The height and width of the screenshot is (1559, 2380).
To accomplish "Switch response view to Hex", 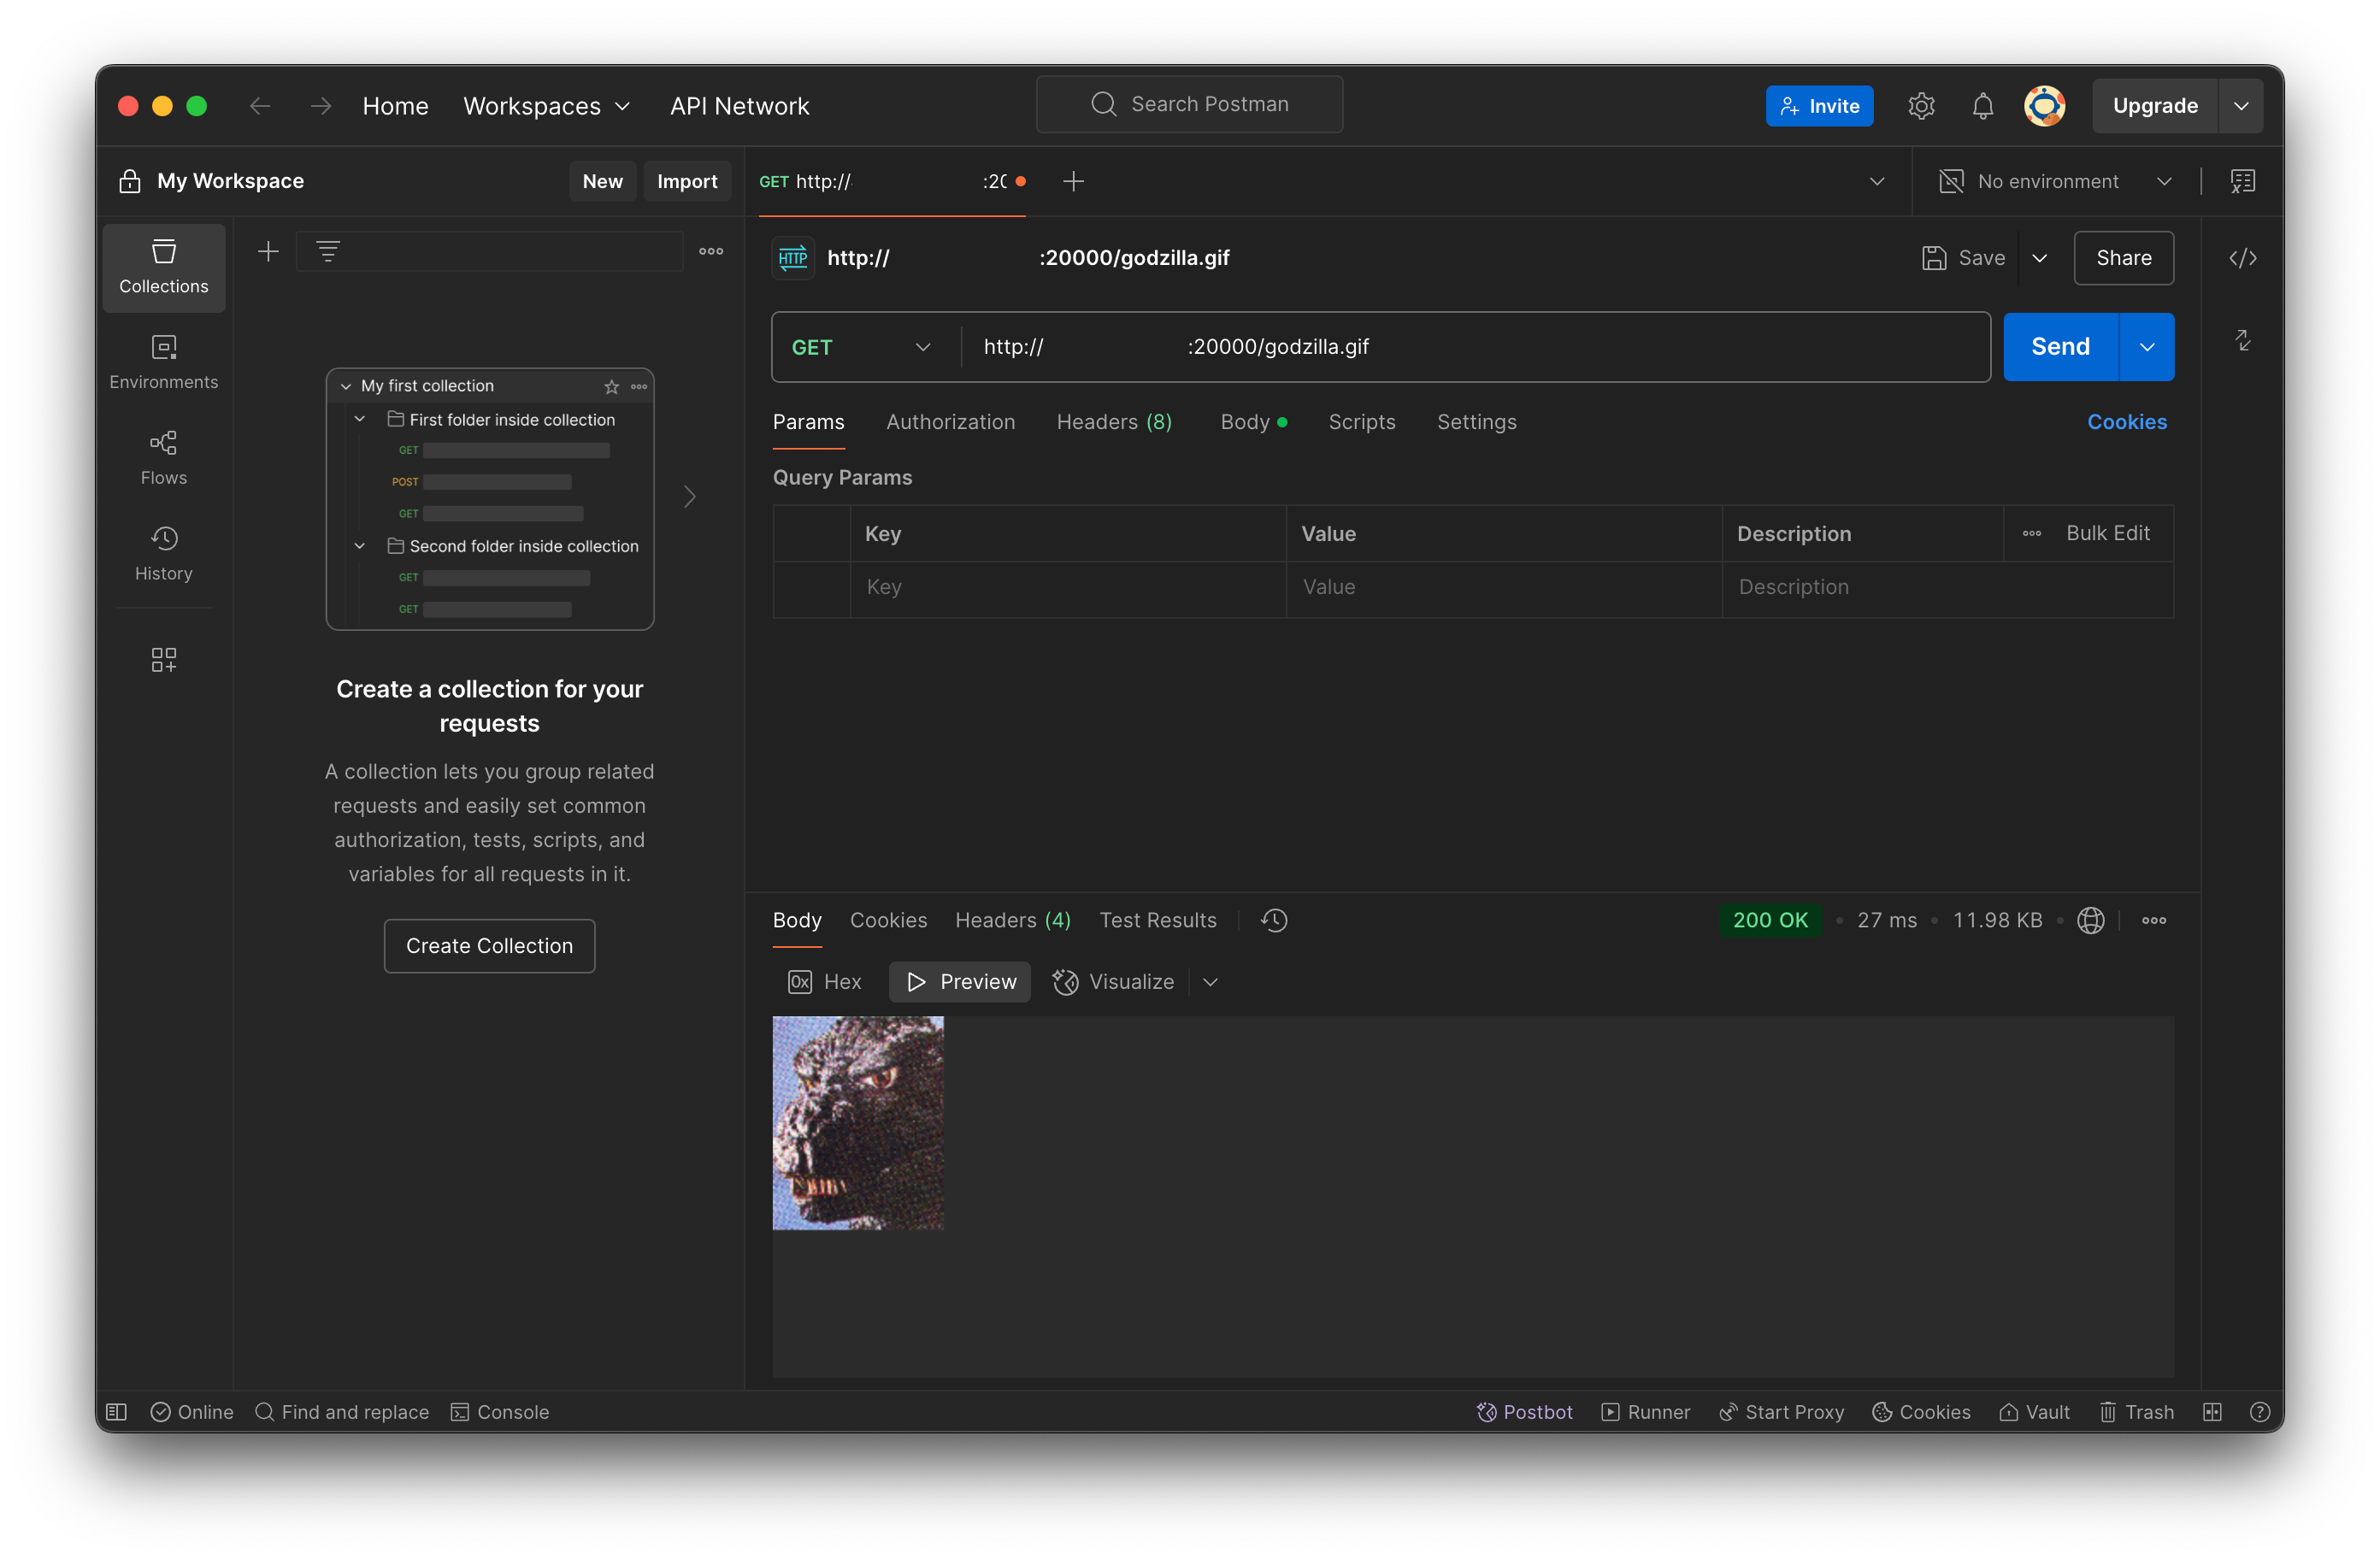I will pos(825,982).
